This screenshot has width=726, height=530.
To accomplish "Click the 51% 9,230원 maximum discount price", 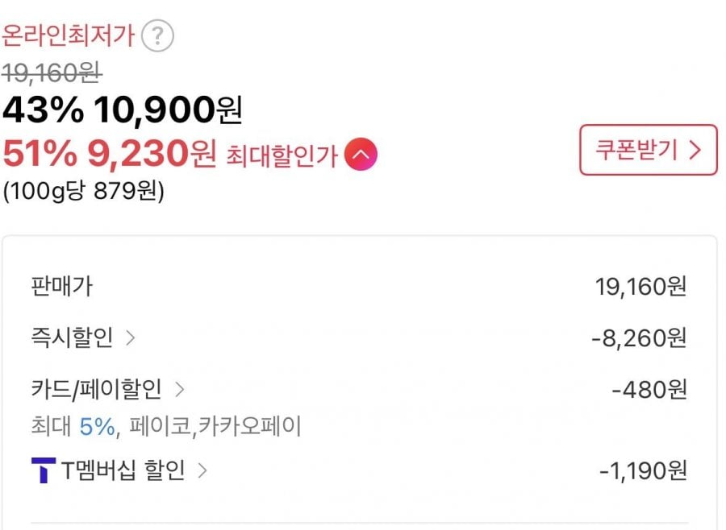I will 109,153.
